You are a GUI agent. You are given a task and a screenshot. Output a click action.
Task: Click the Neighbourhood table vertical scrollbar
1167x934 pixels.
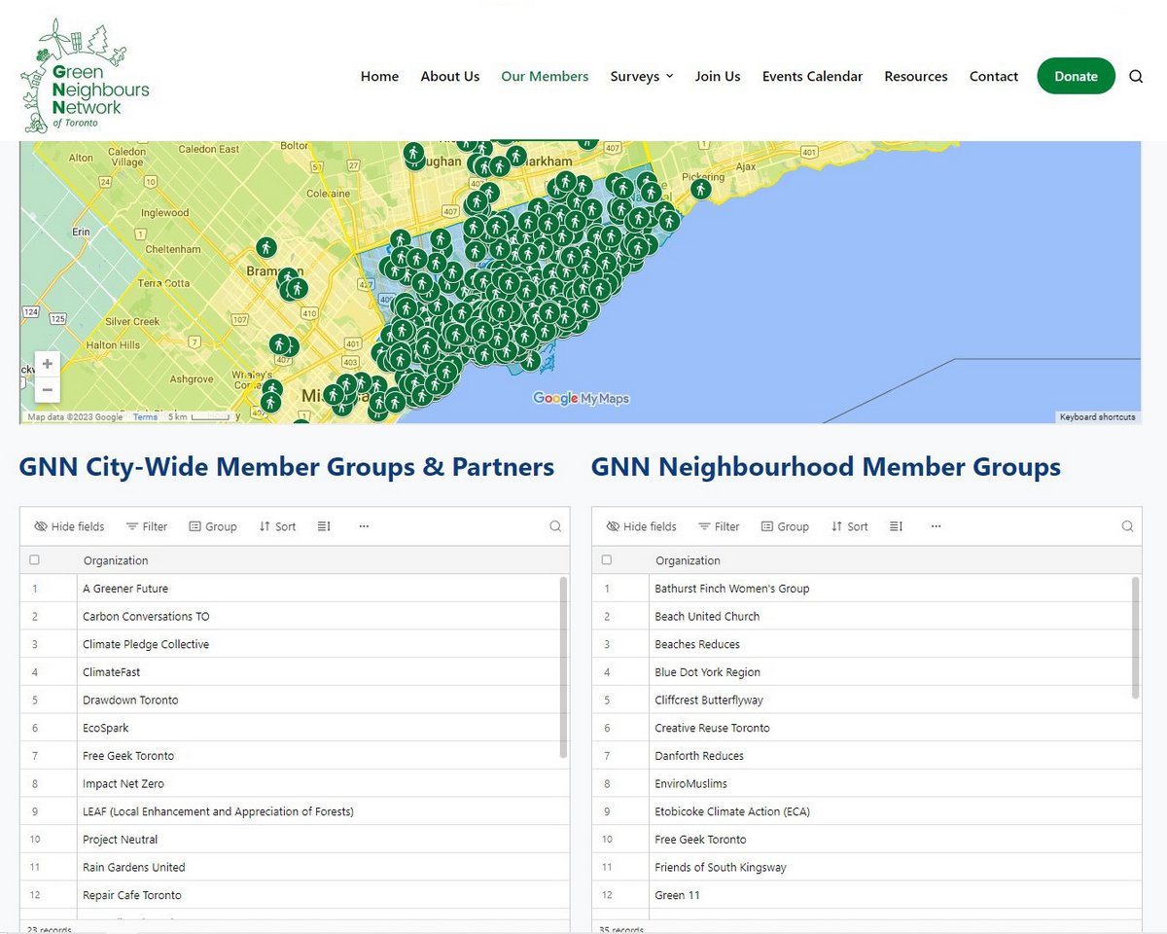click(1135, 637)
